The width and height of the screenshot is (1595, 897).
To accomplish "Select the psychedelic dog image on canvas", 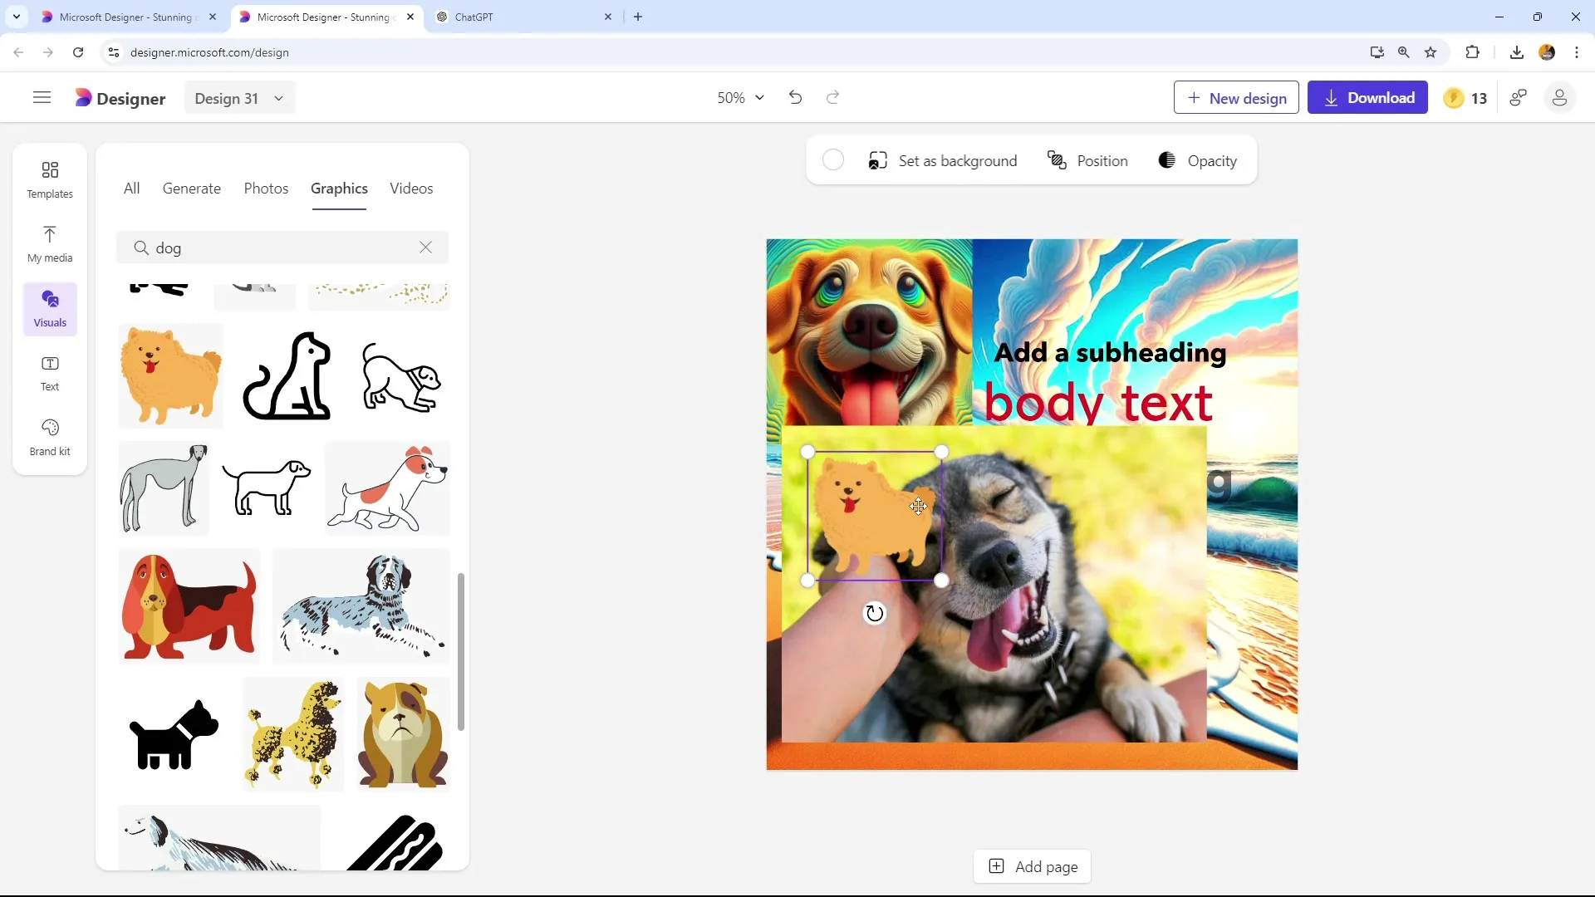I will click(869, 332).
